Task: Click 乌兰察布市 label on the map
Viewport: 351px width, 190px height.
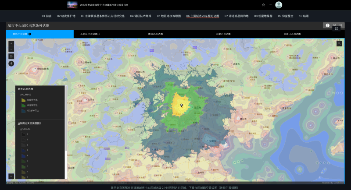Action: pyautogui.click(x=86, y=62)
